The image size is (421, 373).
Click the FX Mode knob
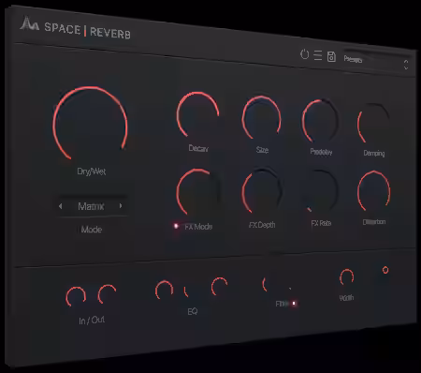(x=197, y=192)
